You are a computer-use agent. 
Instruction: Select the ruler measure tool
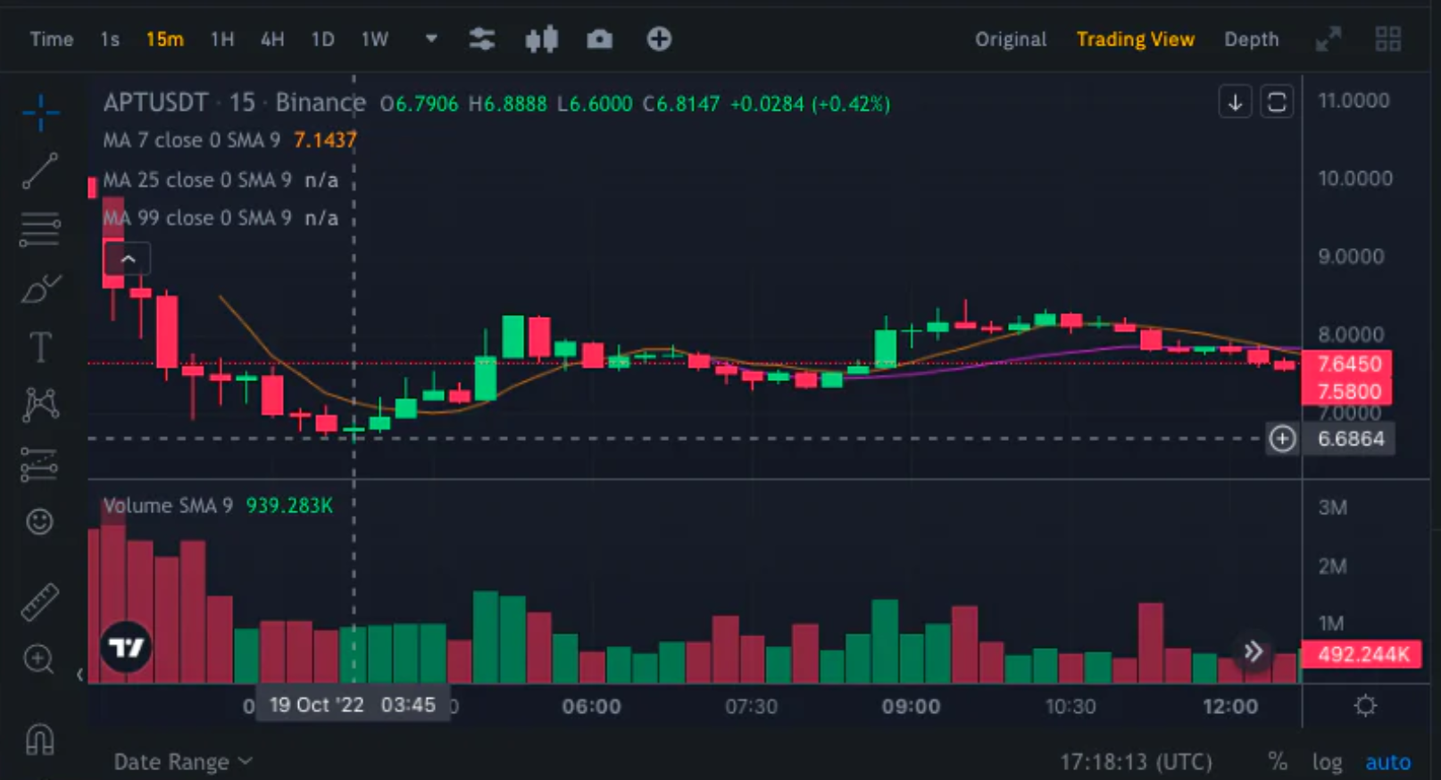(x=40, y=602)
